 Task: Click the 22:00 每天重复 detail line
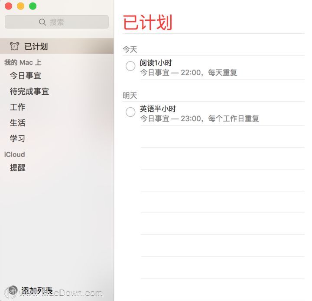coord(188,73)
